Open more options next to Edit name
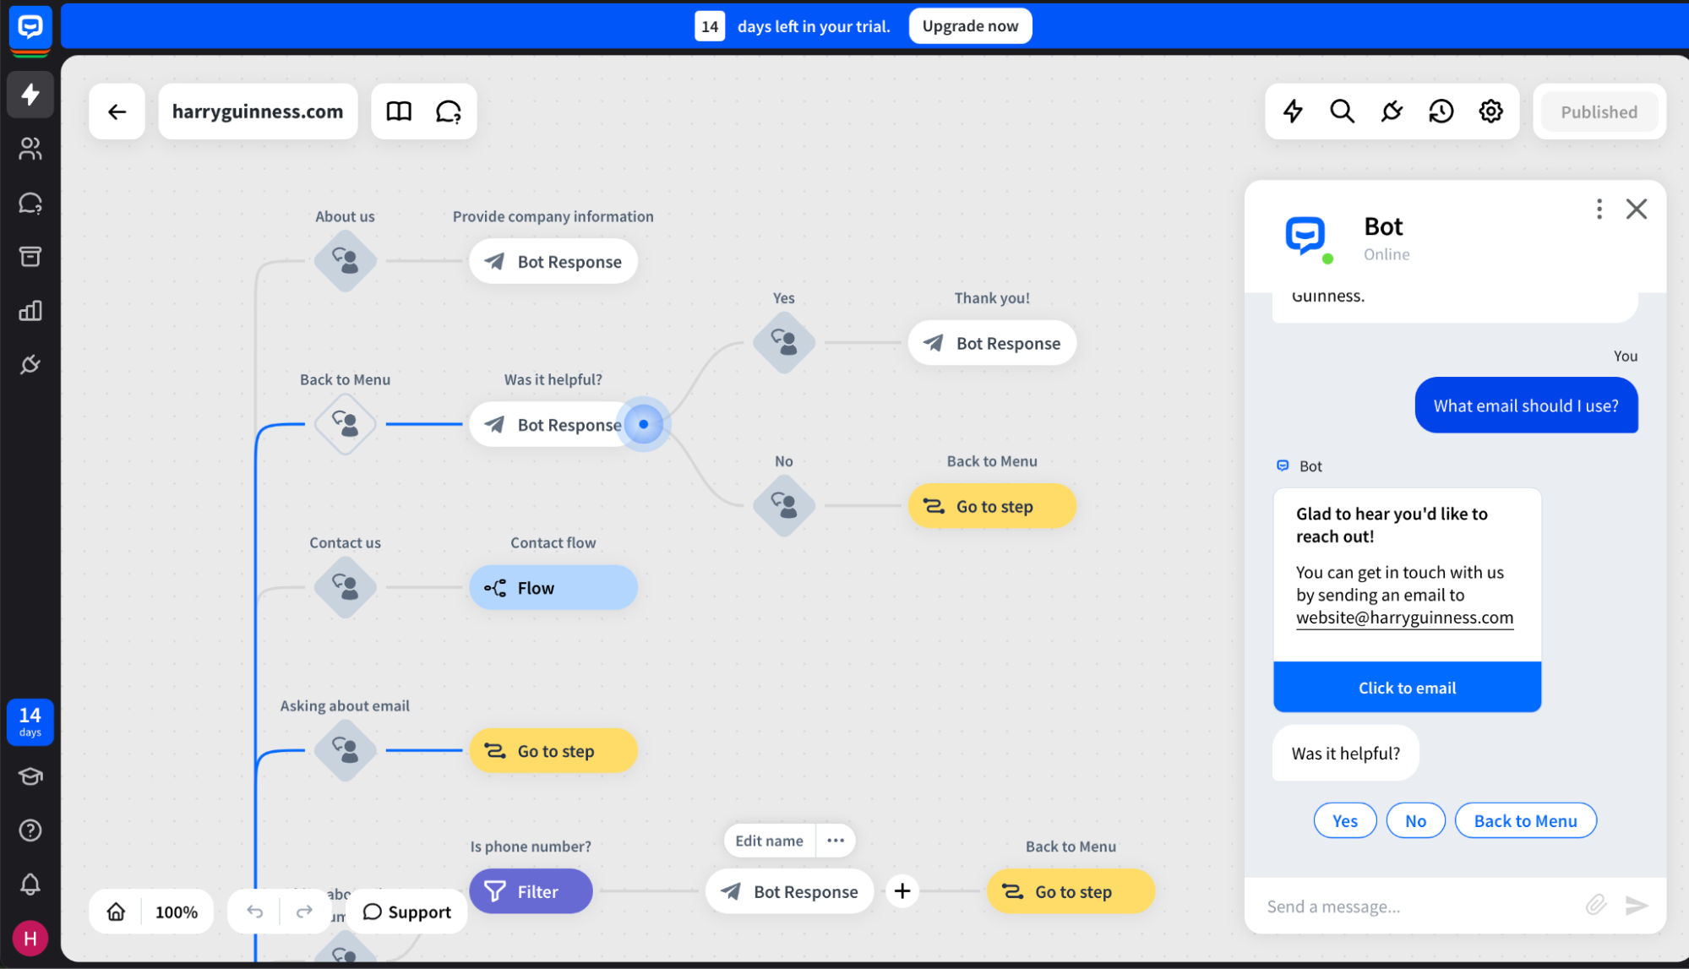 (x=836, y=840)
